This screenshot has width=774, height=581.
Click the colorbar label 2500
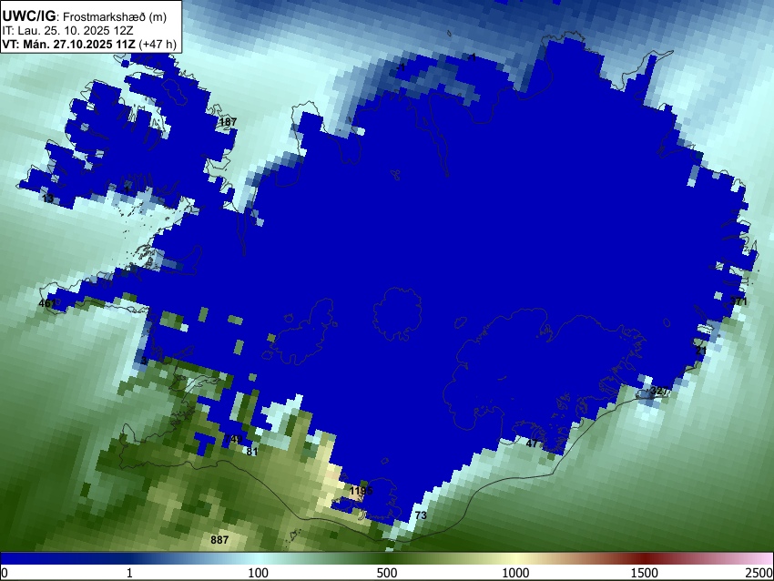(759, 573)
